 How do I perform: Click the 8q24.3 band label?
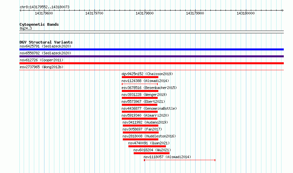(26, 28)
